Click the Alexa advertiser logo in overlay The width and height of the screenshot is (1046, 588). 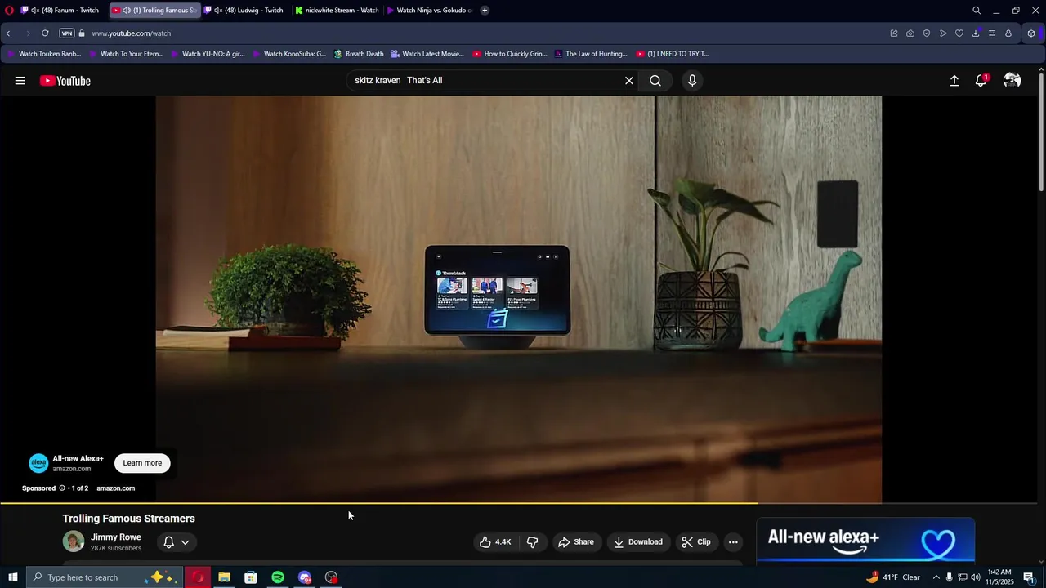click(38, 463)
